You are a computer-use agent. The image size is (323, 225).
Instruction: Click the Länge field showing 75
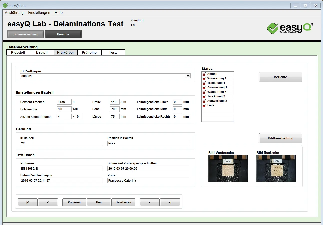[115, 117]
